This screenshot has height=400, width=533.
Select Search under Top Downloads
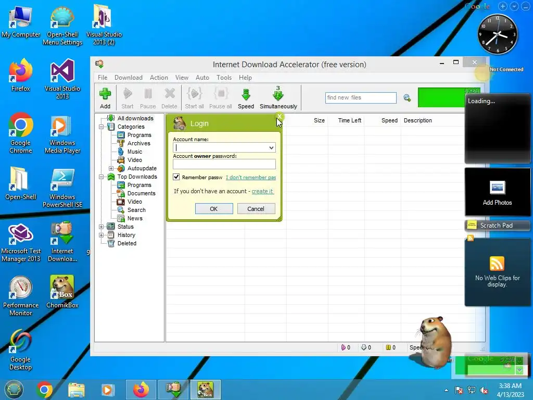(x=136, y=210)
